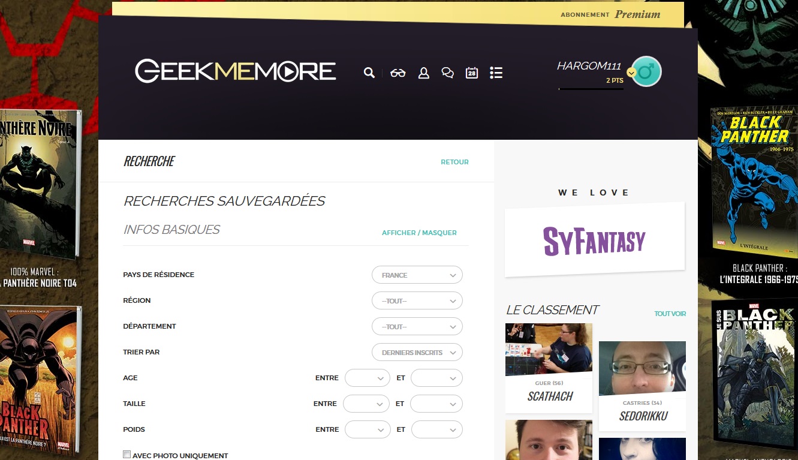The height and width of the screenshot is (460, 798).
Task: Open the list menu icon
Action: (x=496, y=73)
